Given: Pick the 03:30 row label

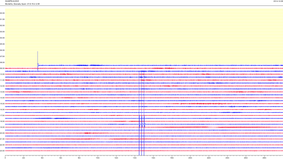Looking at the screenshot, I should (2, 32).
